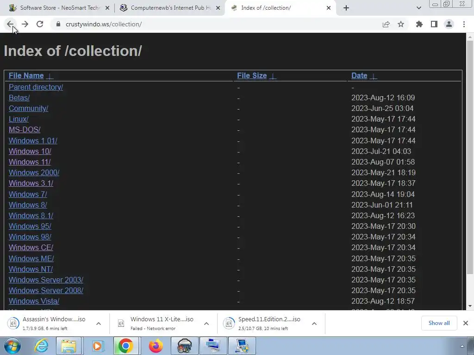The width and height of the screenshot is (474, 355).
Task: Open the Windows ME/ folder
Action: click(31, 258)
